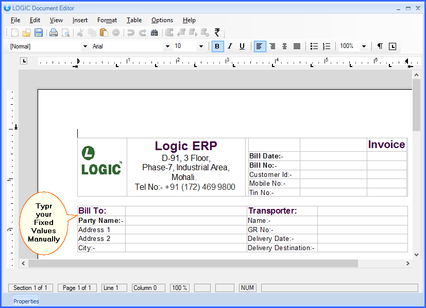Open print preview with the magnifier page icon

tap(65, 33)
